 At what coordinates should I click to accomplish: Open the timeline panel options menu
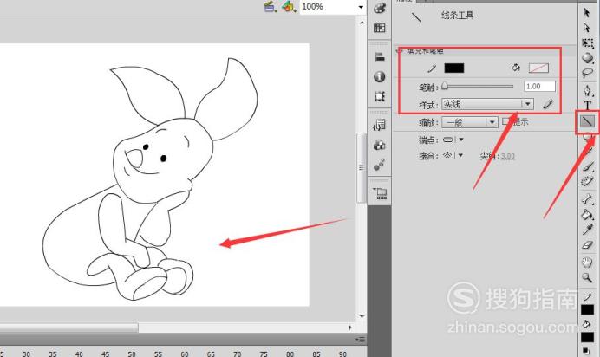pos(361,339)
